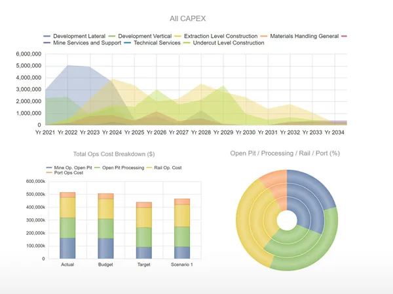Click the blue segment of the Actual bar

(x=67, y=248)
